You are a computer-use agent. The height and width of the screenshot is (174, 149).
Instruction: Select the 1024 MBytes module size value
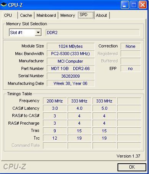(71, 46)
